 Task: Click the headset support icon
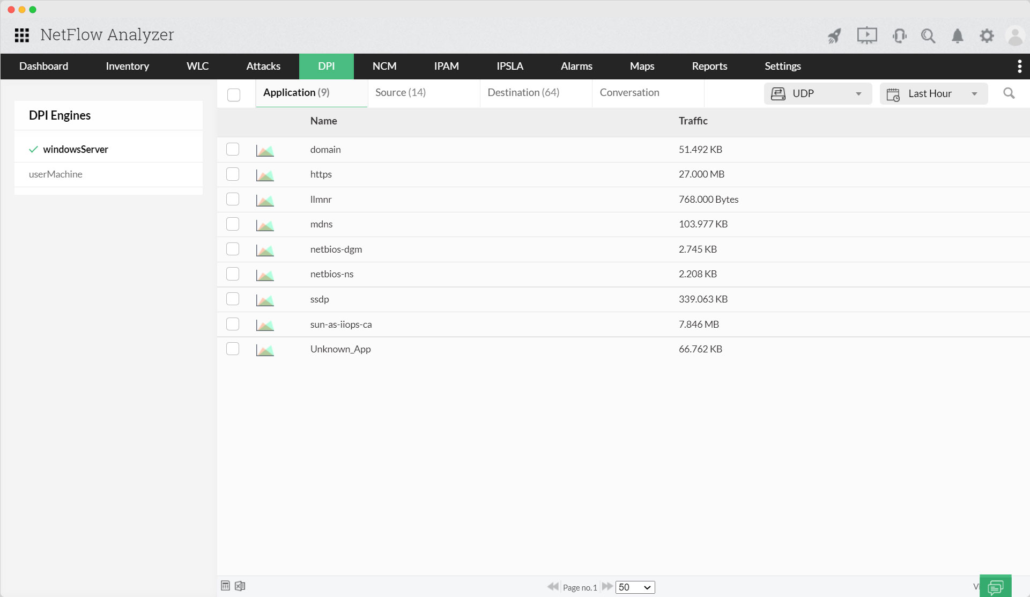pyautogui.click(x=899, y=36)
